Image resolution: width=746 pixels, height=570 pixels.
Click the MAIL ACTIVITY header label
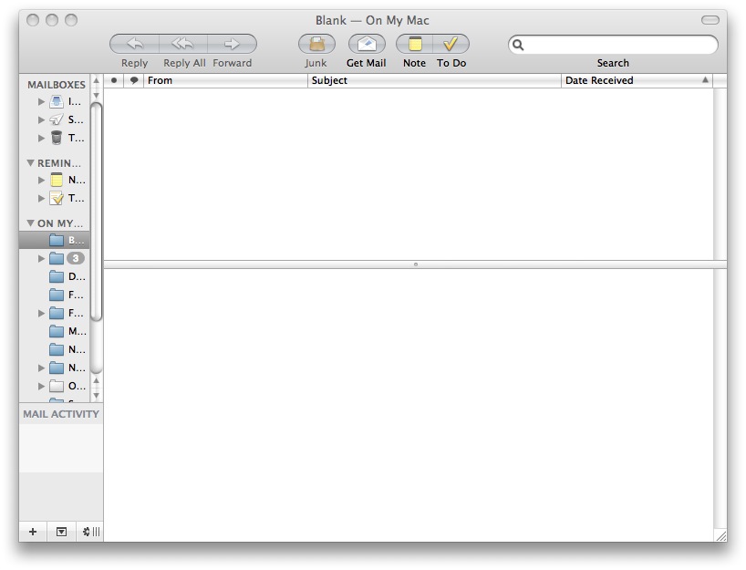click(x=61, y=414)
